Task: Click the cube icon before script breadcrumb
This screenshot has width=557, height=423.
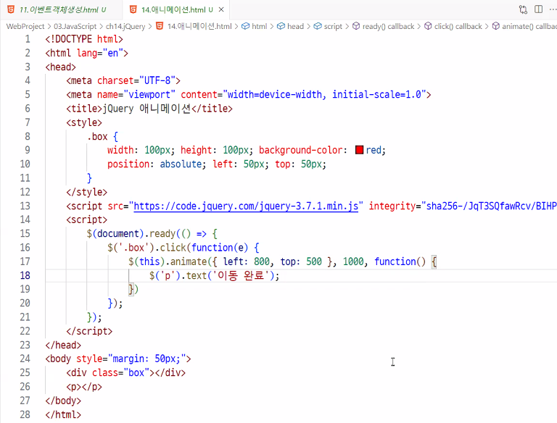Action: coord(318,26)
